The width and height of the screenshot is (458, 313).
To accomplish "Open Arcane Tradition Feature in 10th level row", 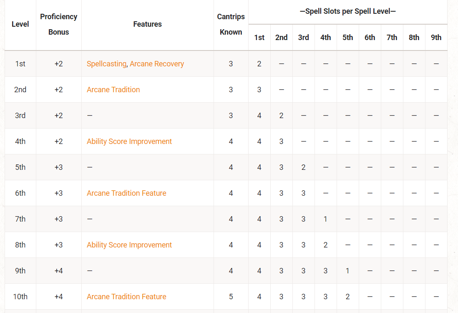I will [x=126, y=297].
